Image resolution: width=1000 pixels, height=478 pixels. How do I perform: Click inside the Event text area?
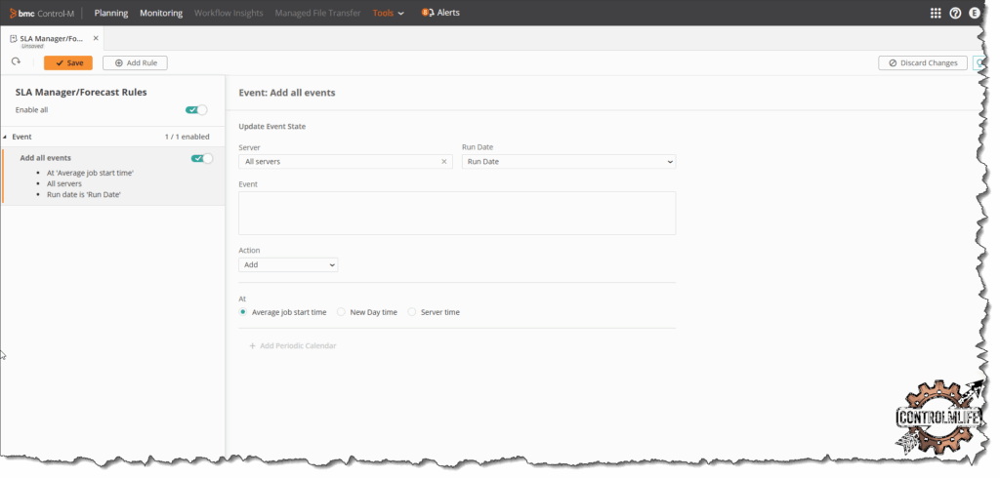click(457, 213)
